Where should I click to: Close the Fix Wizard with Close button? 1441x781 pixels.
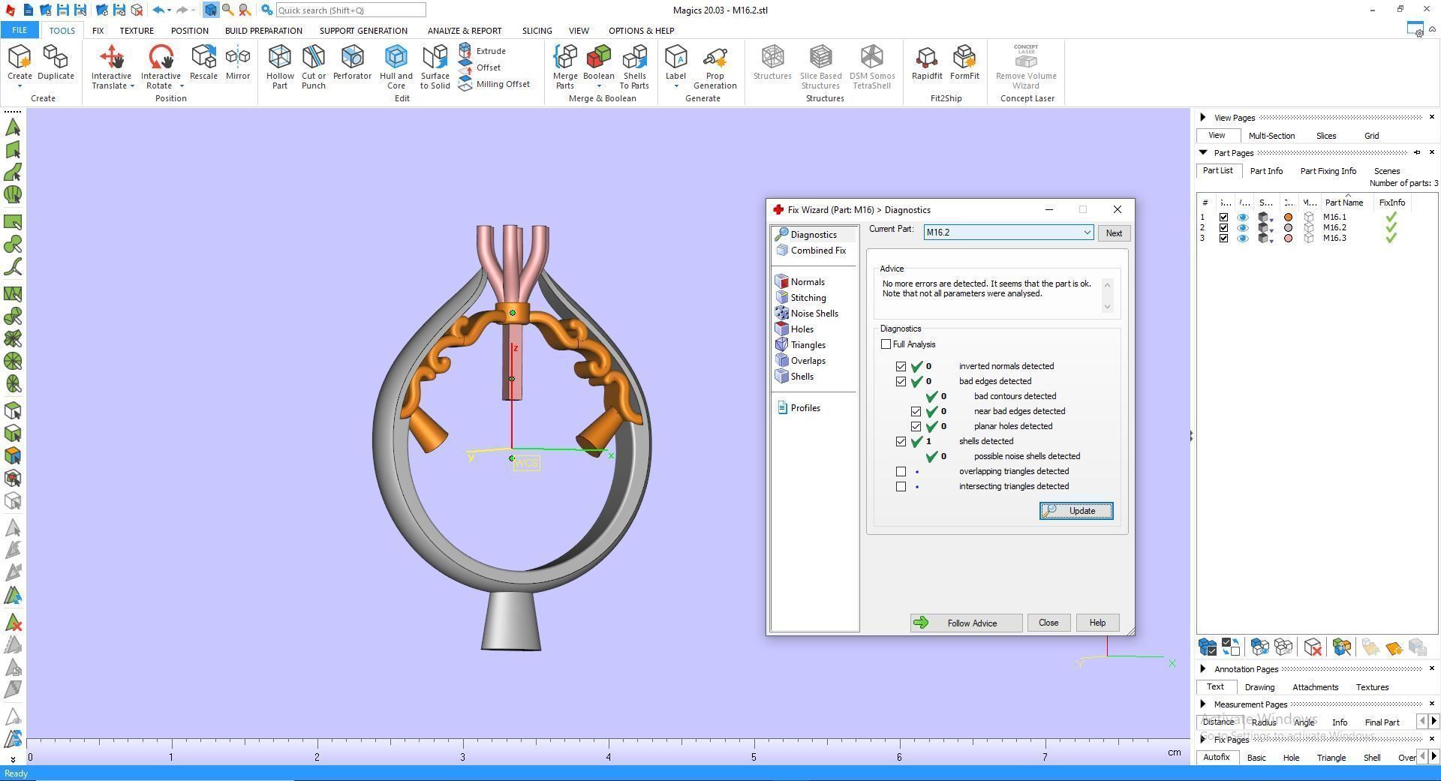tap(1048, 623)
